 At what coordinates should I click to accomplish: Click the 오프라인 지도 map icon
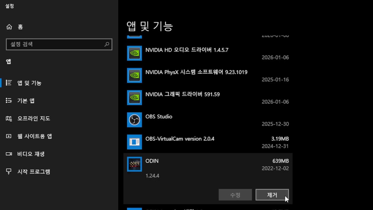click(9, 118)
